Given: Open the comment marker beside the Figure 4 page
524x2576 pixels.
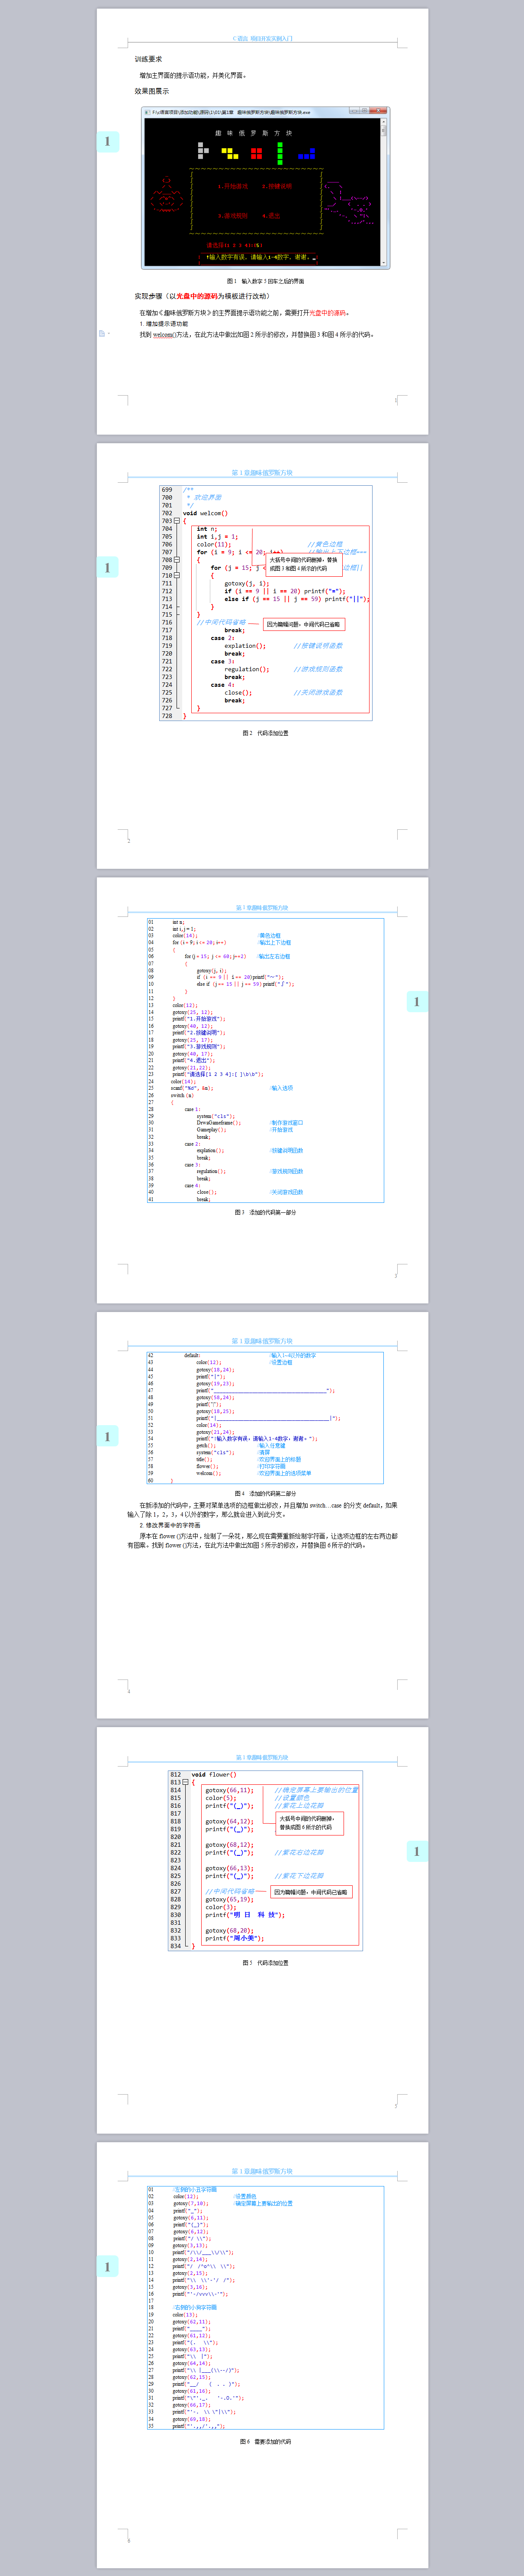Looking at the screenshot, I should [x=108, y=1436].
